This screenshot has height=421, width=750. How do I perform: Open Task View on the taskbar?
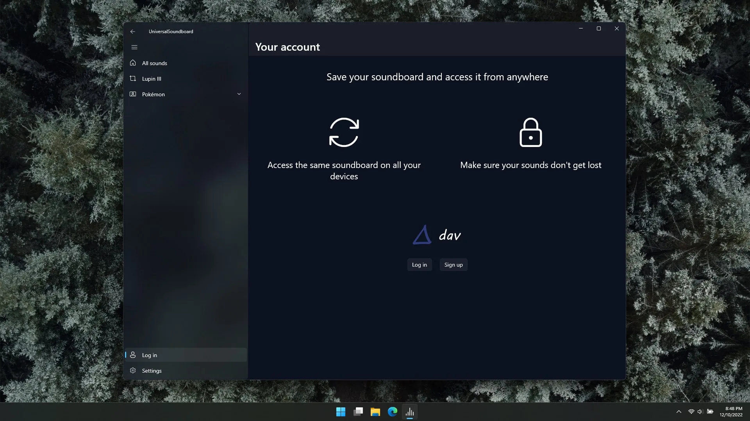click(x=358, y=412)
